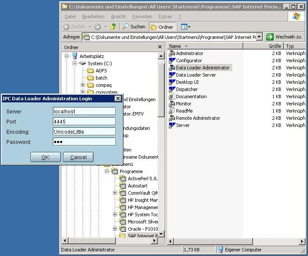Select the Arbeitsplatz computer icon in tree
The height and width of the screenshot is (256, 308).
[x=74, y=56]
